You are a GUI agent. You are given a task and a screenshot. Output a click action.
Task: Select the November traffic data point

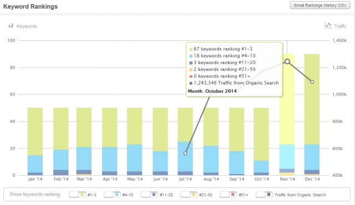(x=287, y=61)
